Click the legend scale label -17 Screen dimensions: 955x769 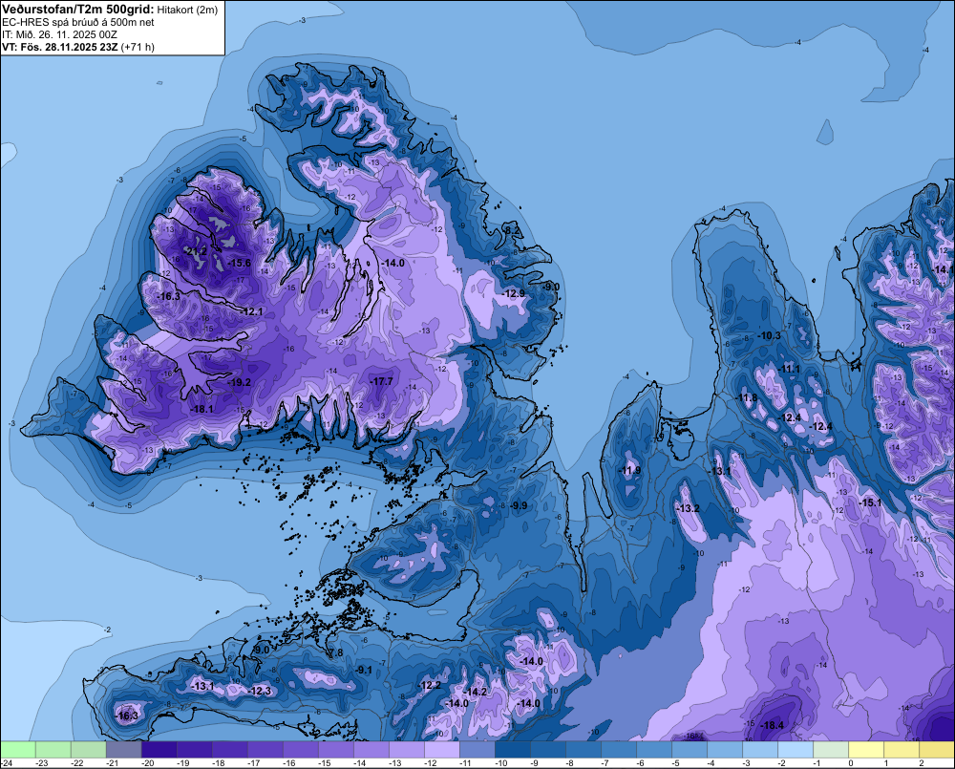click(254, 763)
